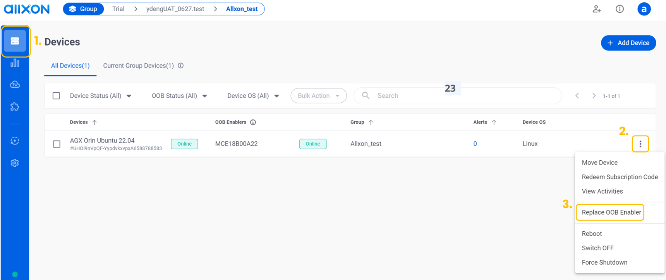Switch to Current Group Devices tab
The height and width of the screenshot is (280, 666).
[138, 66]
